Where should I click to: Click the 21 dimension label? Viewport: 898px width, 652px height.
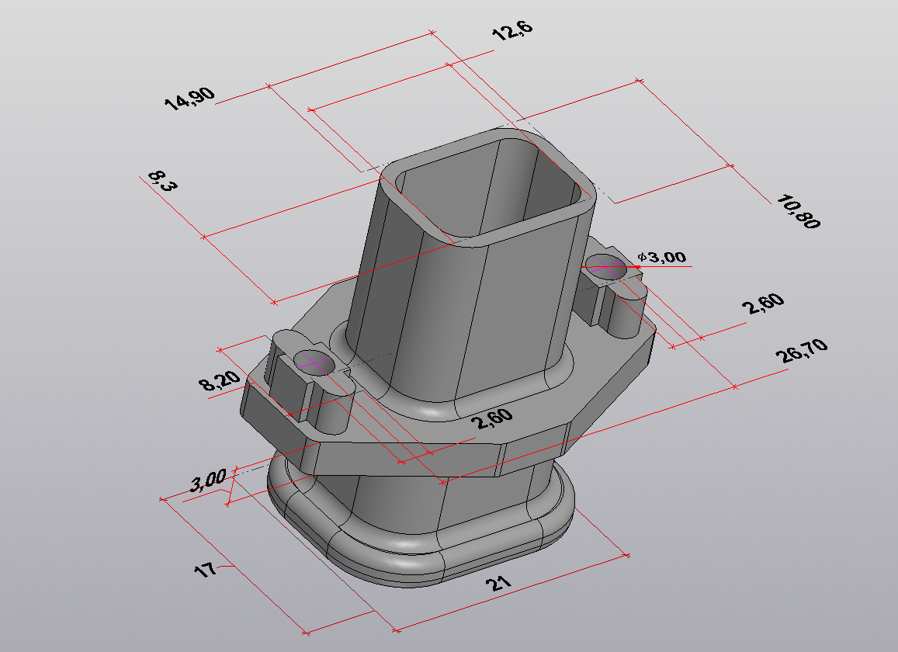[498, 583]
